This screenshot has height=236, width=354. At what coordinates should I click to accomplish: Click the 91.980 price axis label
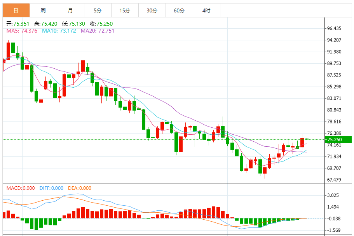(x=334, y=52)
